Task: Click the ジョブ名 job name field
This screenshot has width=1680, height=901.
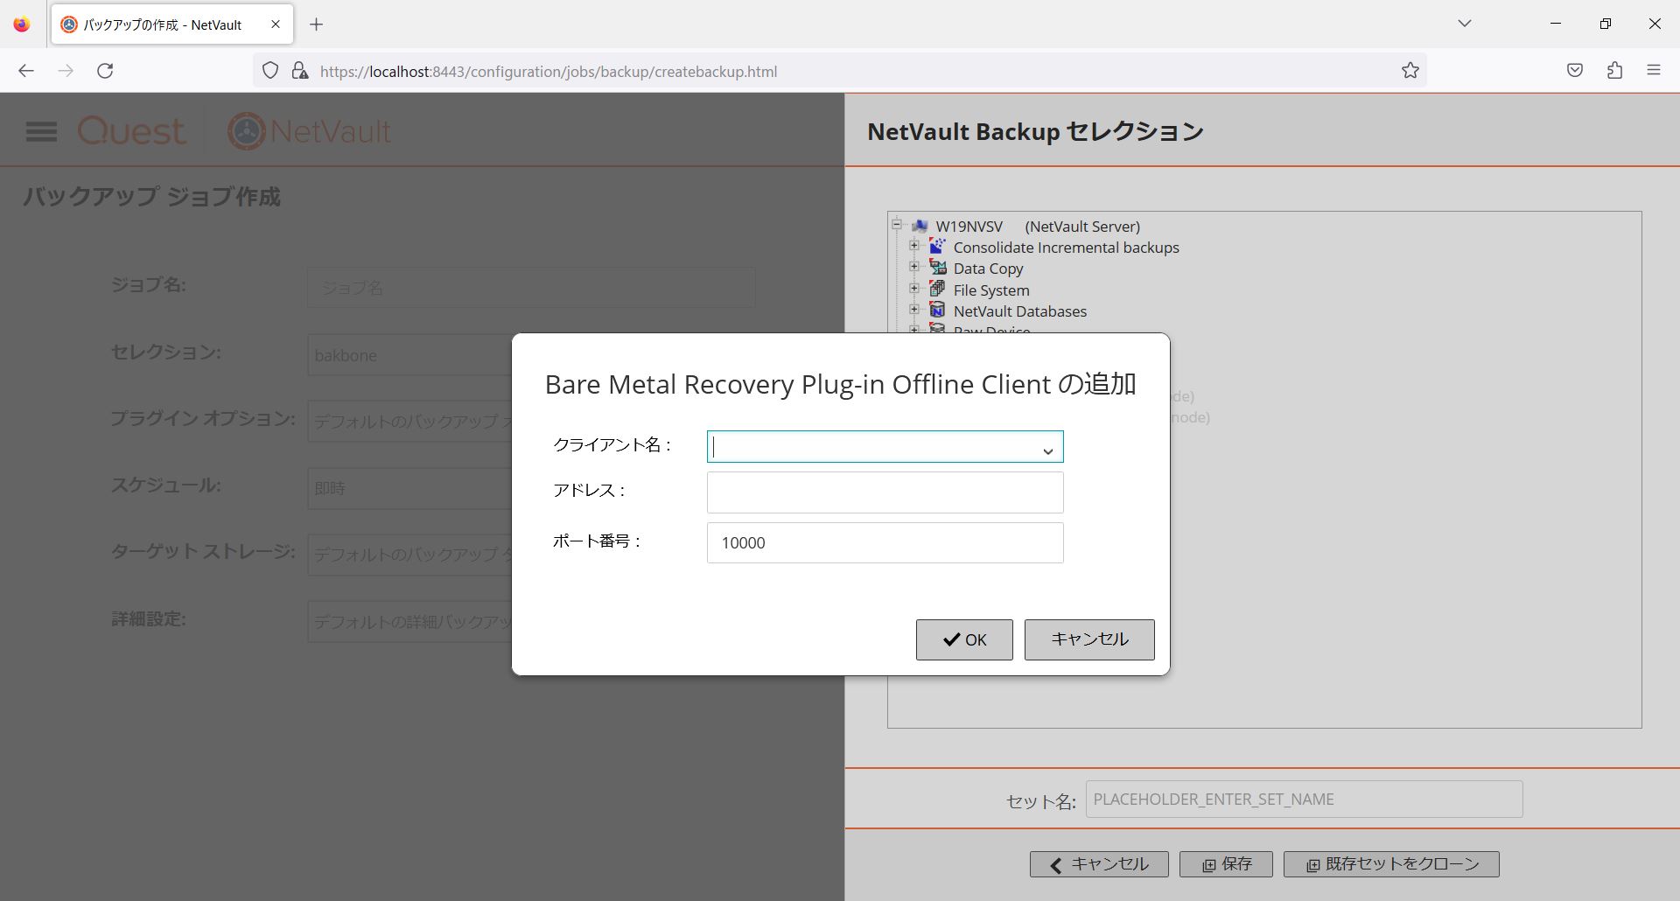Action: (x=531, y=287)
